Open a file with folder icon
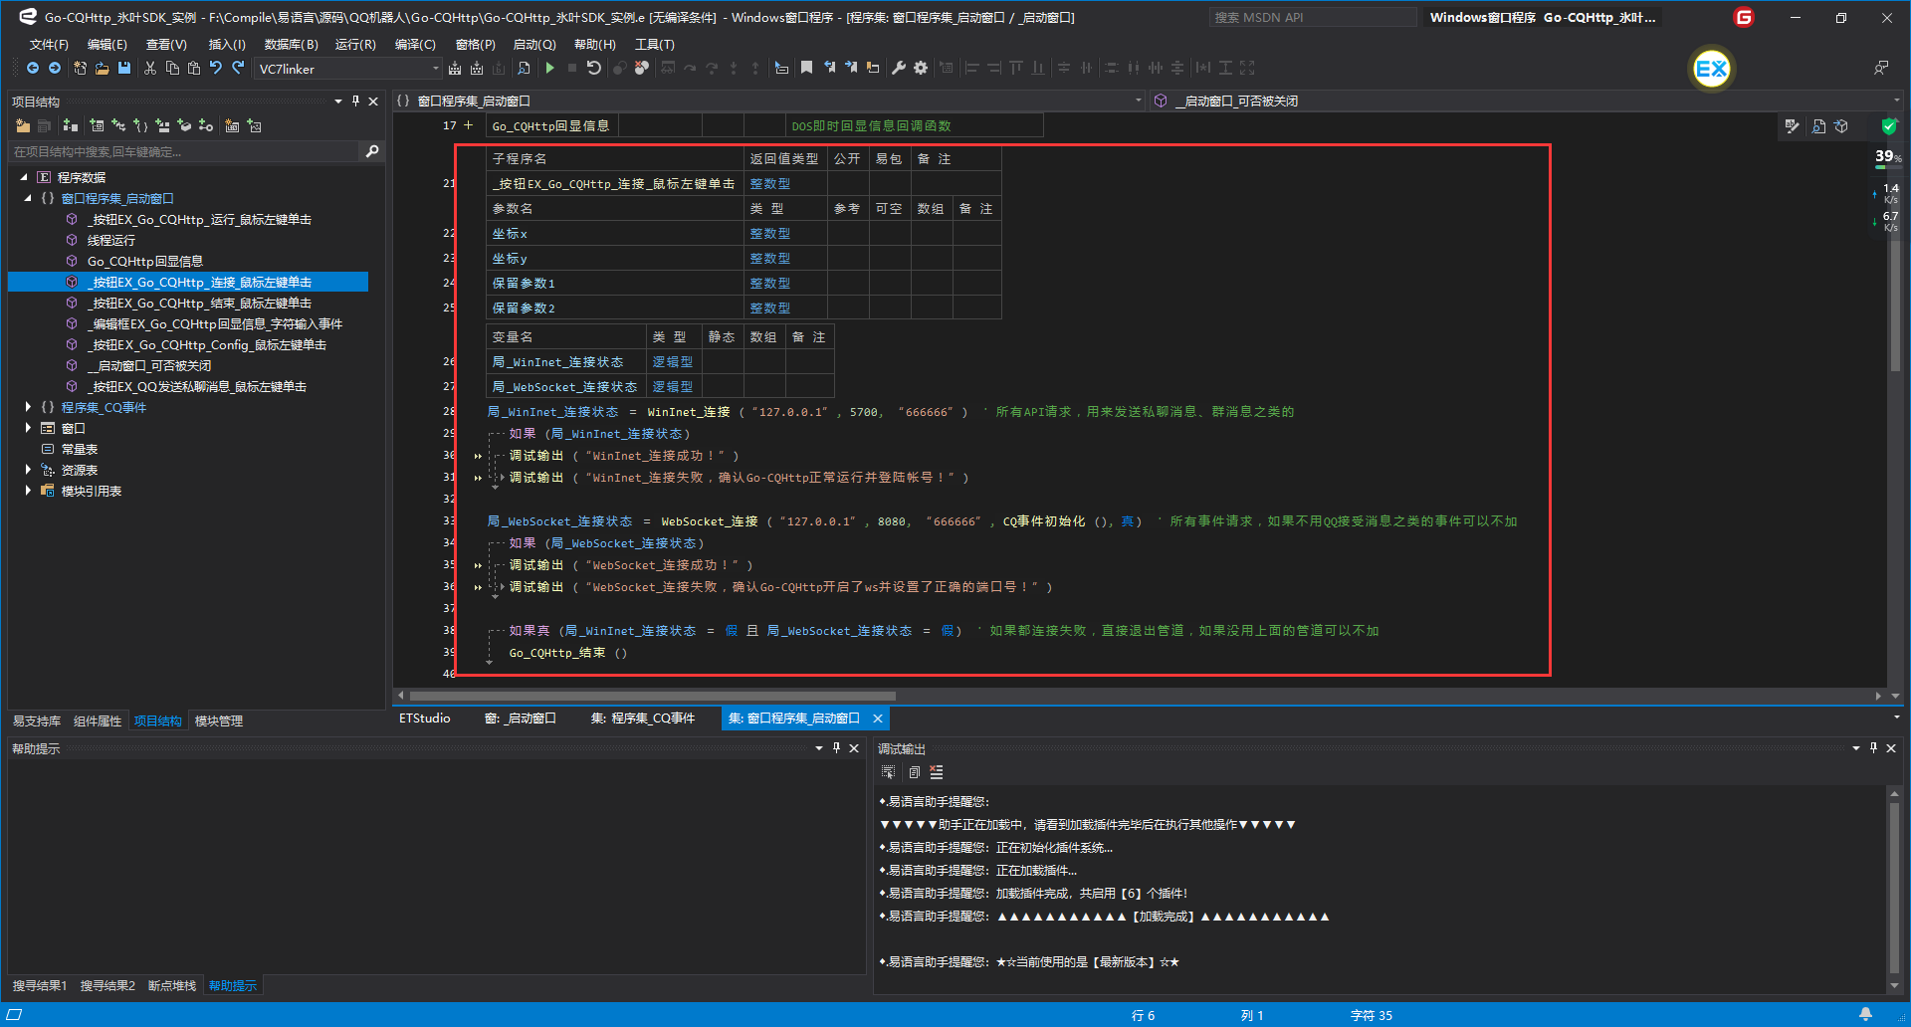The height and width of the screenshot is (1027, 1911). [103, 68]
